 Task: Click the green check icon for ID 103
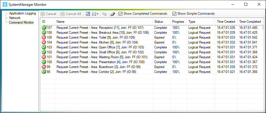44,47
